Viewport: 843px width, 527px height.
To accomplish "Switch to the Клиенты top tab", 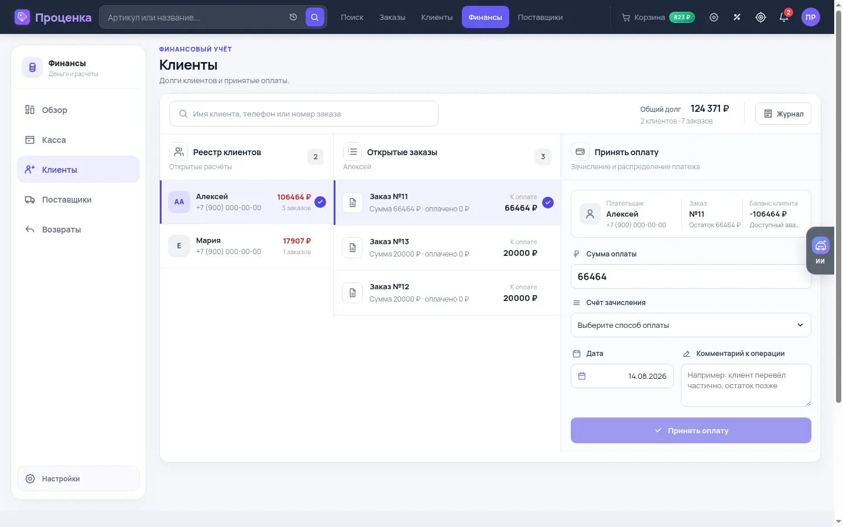I will pos(437,17).
